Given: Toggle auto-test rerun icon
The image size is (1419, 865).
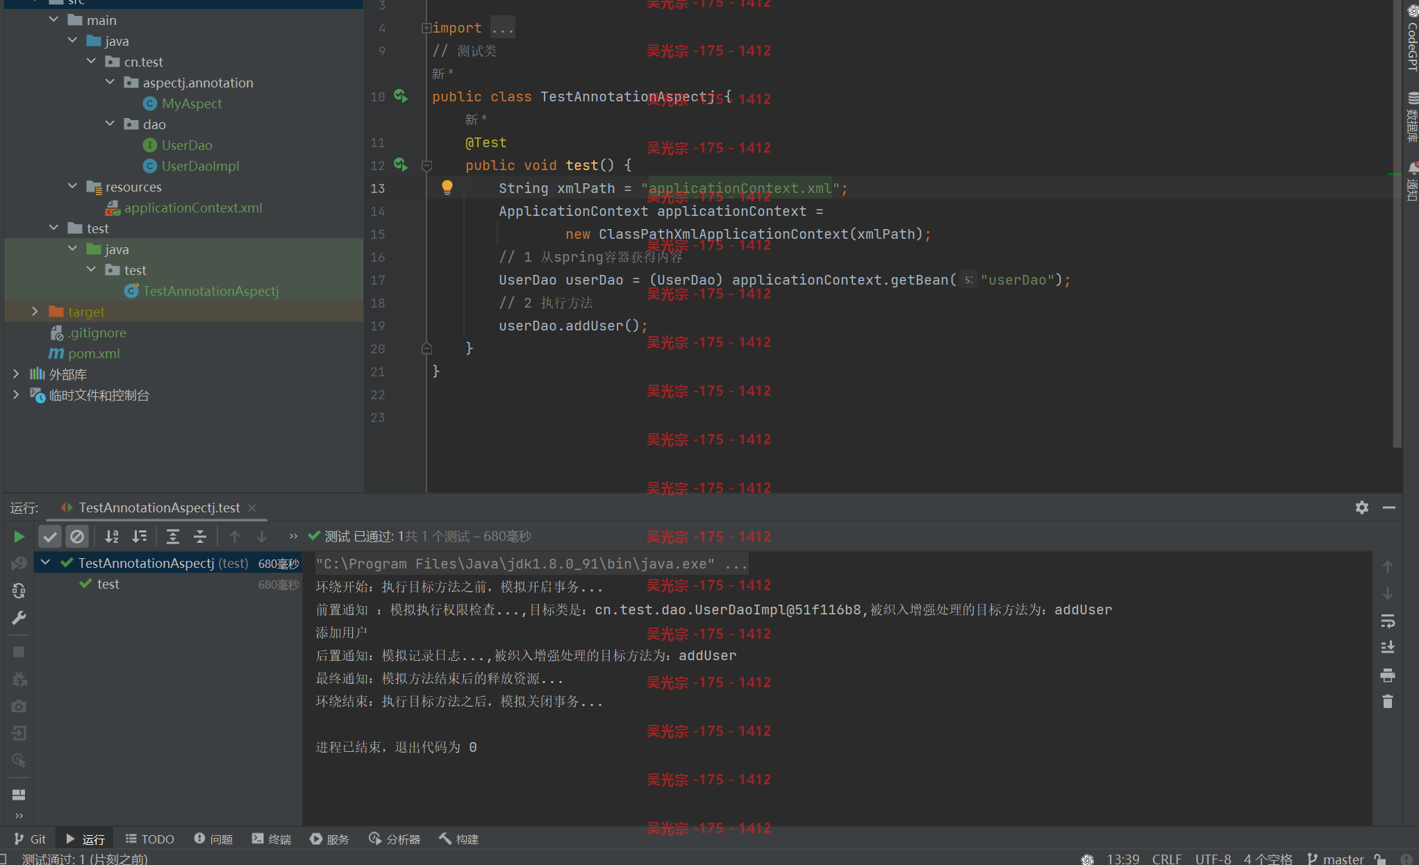Looking at the screenshot, I should [x=19, y=591].
